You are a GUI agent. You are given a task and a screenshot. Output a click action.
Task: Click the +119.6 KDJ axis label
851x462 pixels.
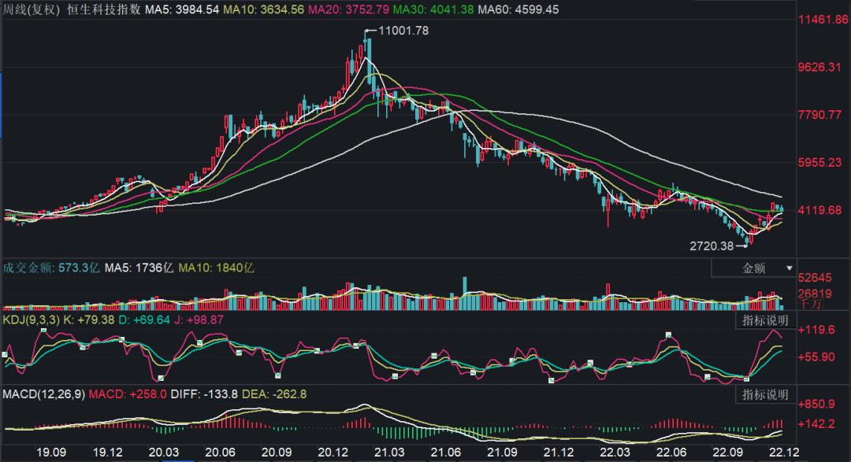click(x=816, y=330)
